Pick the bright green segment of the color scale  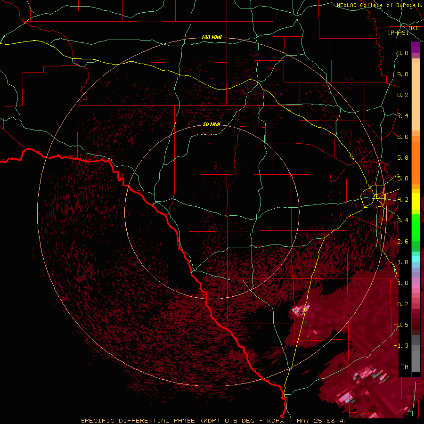point(416,227)
